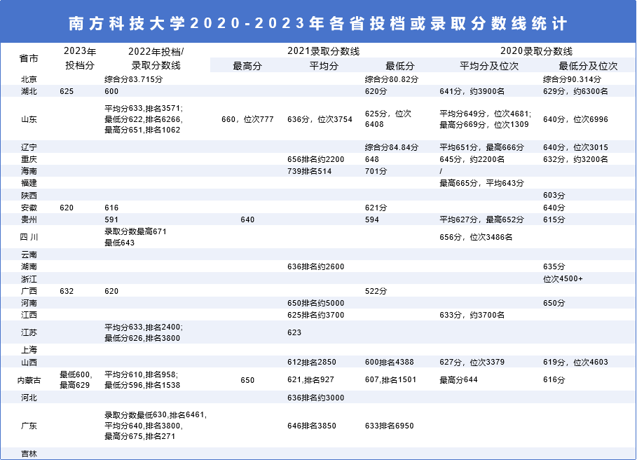Select the 综合分90.314分 cell for Beijing
The image size is (637, 460).
573,79
